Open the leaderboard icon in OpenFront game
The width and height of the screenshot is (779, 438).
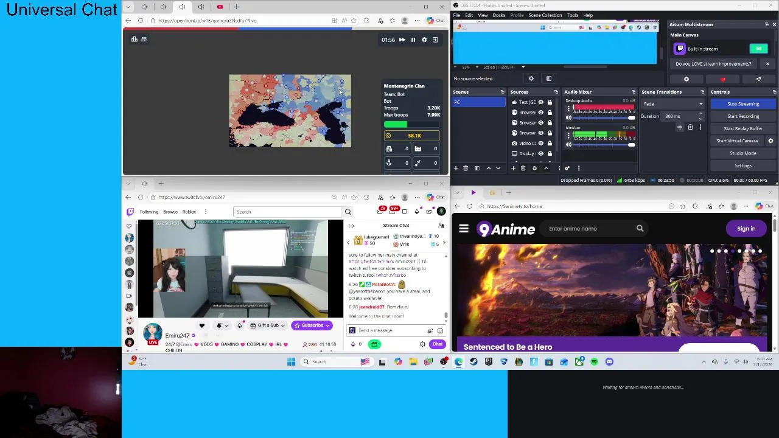[x=134, y=40]
